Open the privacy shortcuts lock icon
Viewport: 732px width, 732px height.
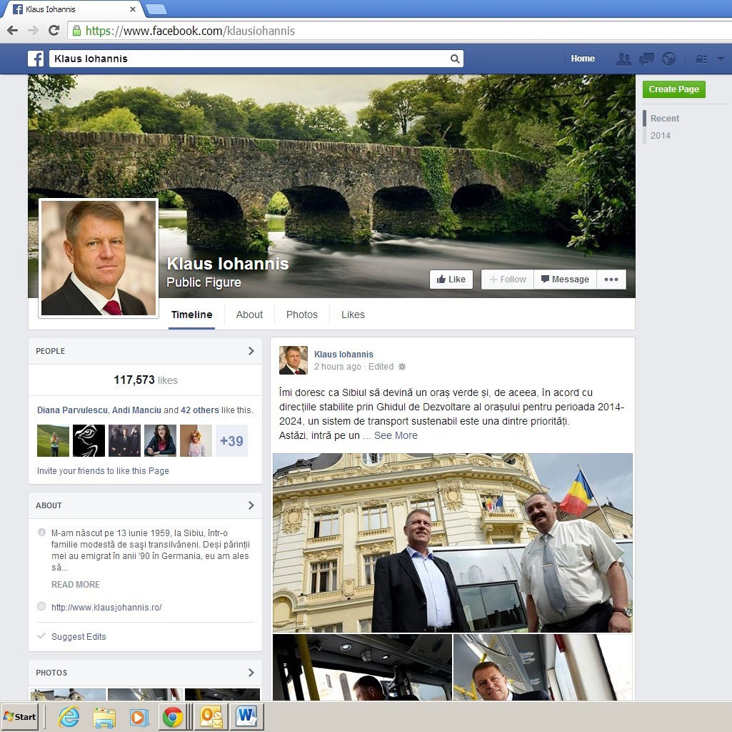701,59
